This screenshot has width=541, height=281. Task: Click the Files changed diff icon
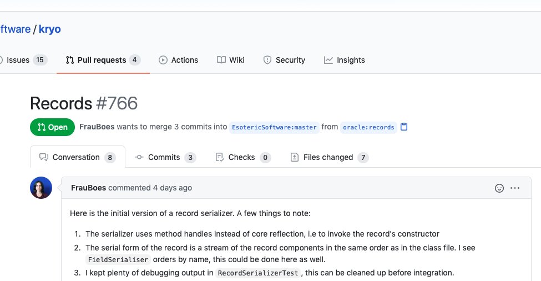click(294, 157)
